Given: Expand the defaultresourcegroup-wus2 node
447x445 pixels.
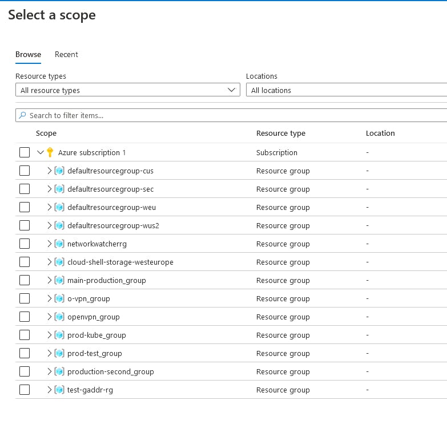Looking at the screenshot, I should pos(49,225).
